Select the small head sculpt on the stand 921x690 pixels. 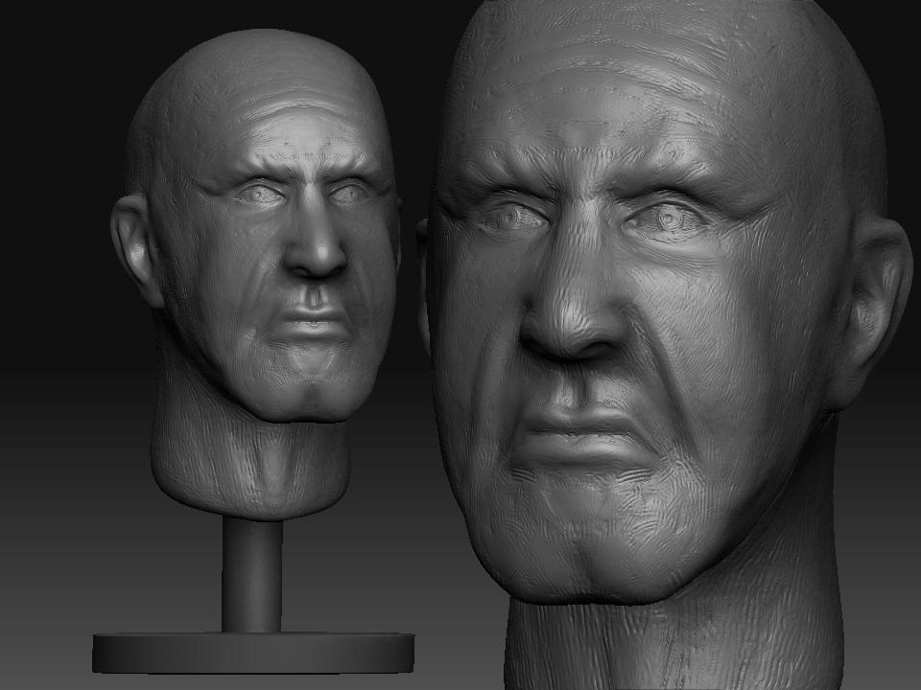pyautogui.click(x=257, y=274)
